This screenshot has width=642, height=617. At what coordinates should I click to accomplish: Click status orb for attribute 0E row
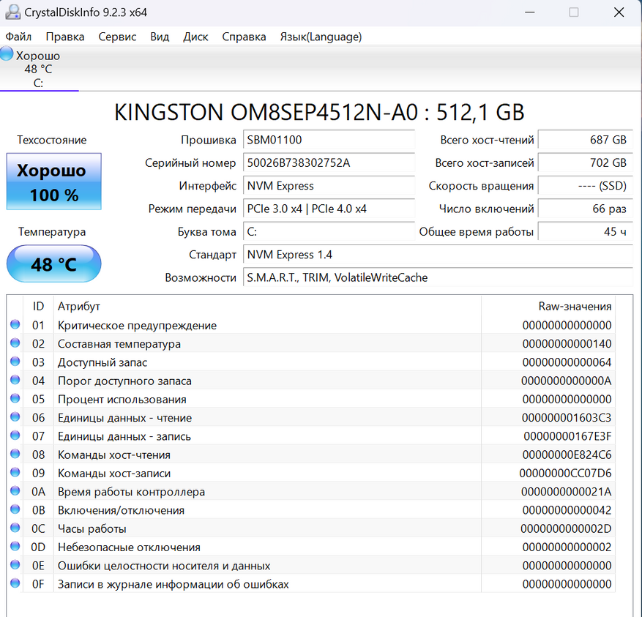[x=15, y=564]
